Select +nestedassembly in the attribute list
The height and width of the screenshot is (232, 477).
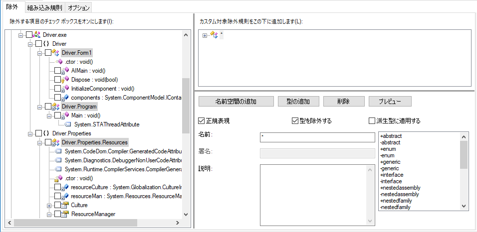point(400,188)
